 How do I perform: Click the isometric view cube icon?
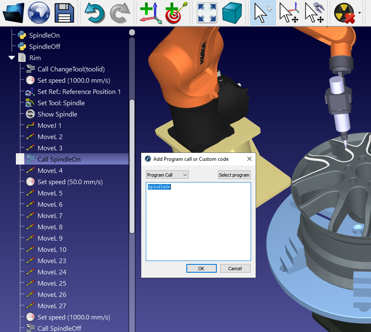pos(232,13)
